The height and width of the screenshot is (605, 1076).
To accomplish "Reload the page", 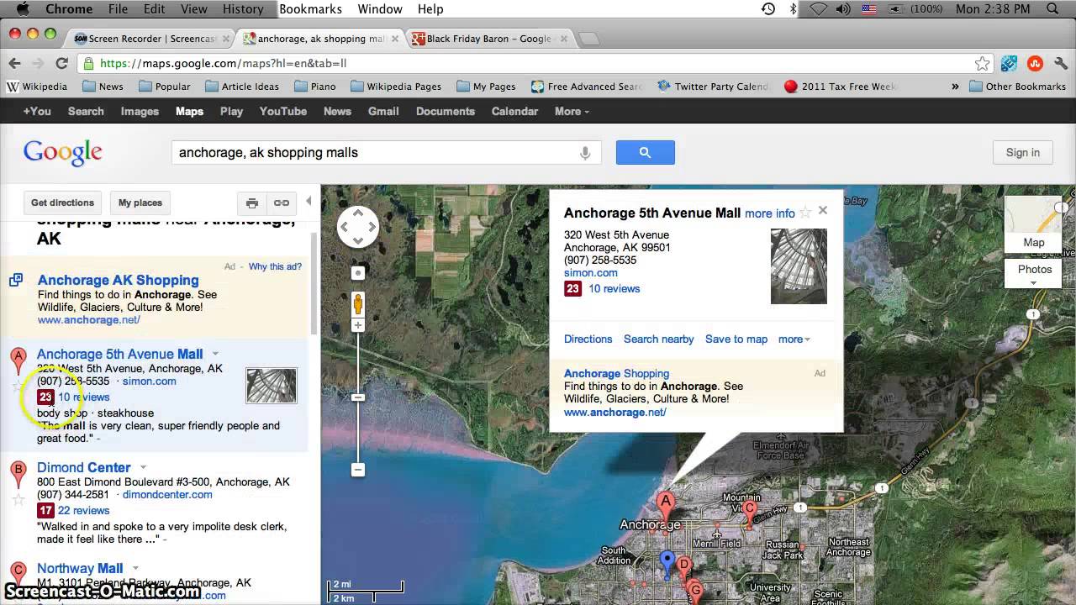I will (x=61, y=63).
